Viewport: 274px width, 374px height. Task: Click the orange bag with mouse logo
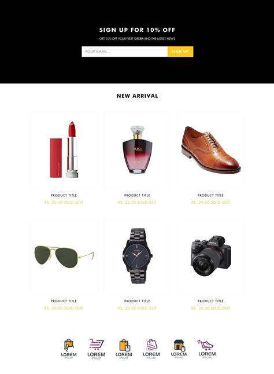click(x=124, y=349)
